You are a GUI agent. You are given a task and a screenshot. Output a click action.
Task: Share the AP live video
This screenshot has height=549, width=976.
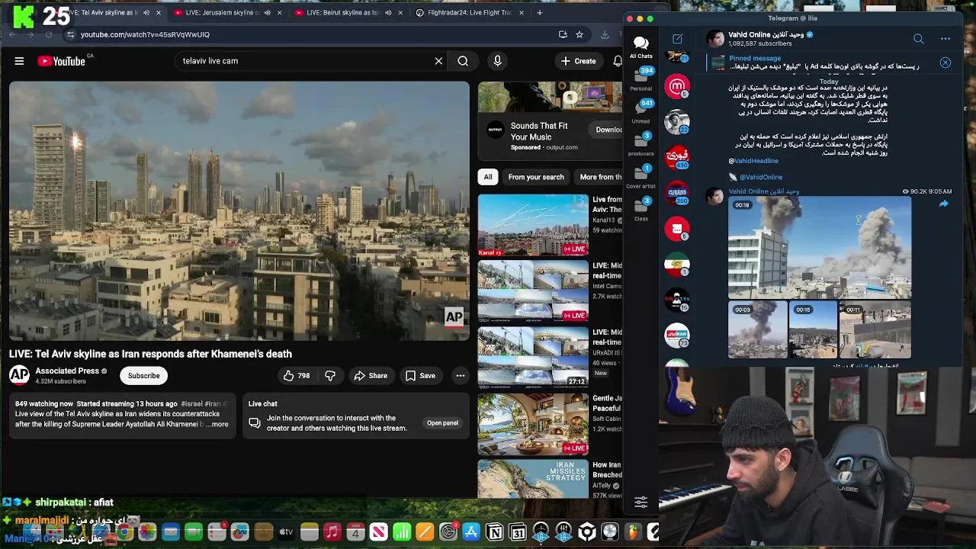pyautogui.click(x=370, y=375)
